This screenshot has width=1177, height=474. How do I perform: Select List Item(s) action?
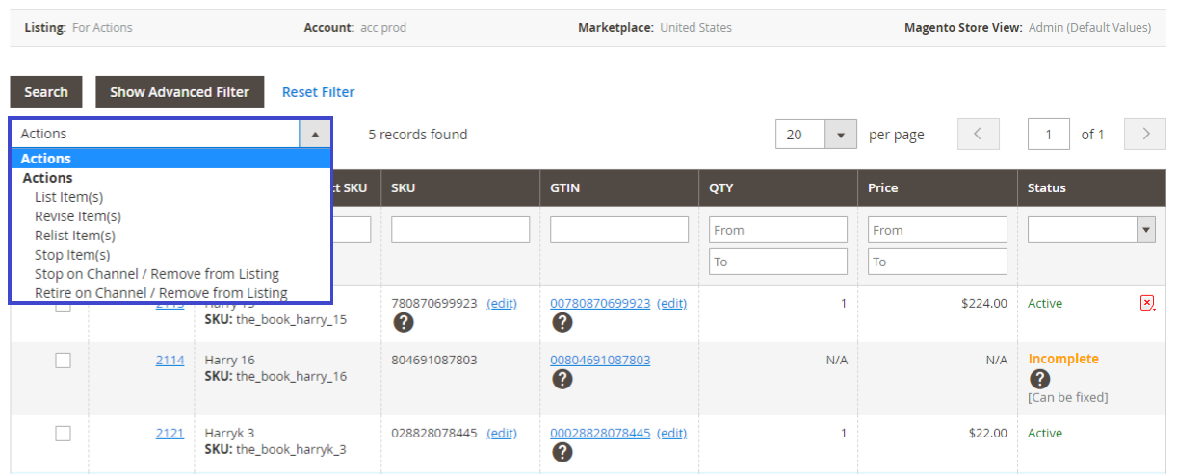click(x=69, y=197)
